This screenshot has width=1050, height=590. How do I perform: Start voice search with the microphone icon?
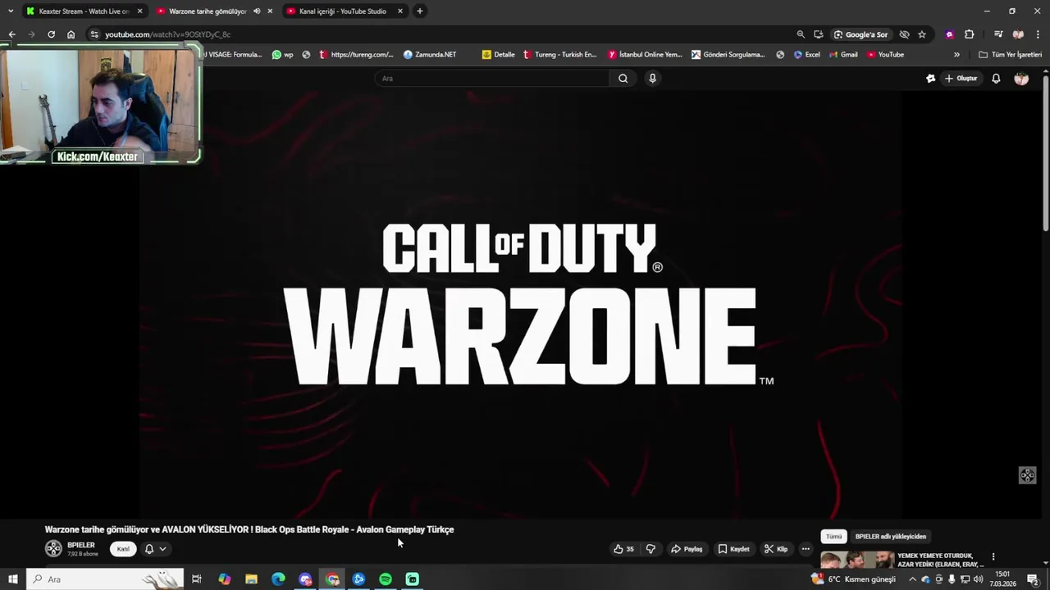(652, 79)
